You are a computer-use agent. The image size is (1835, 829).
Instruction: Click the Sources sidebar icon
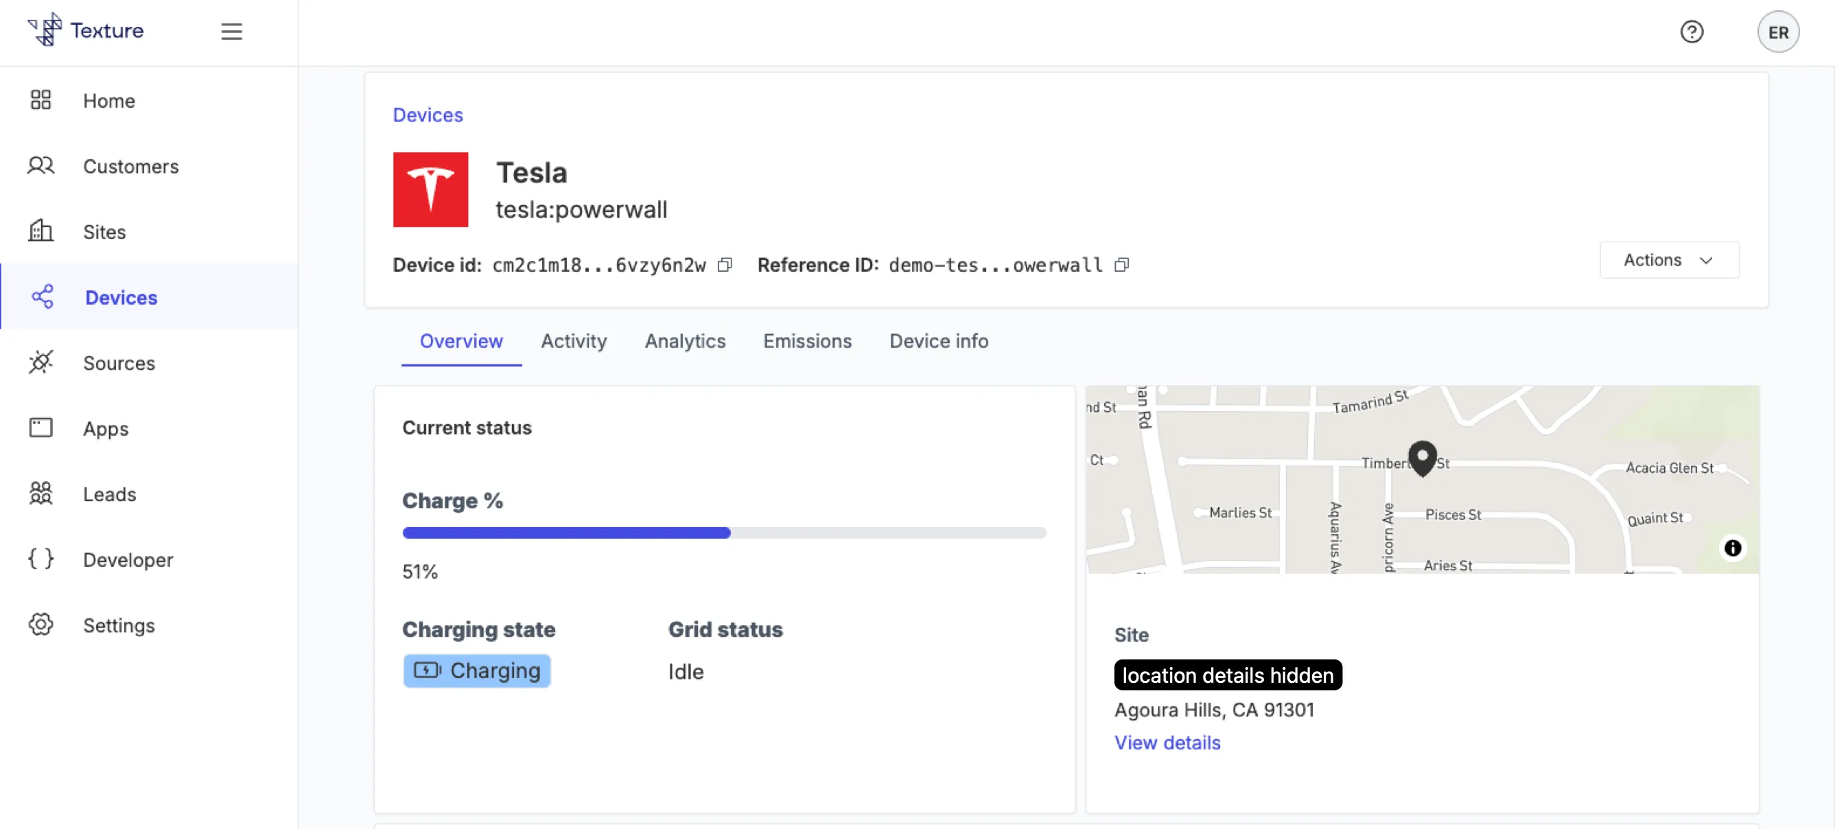pos(42,363)
